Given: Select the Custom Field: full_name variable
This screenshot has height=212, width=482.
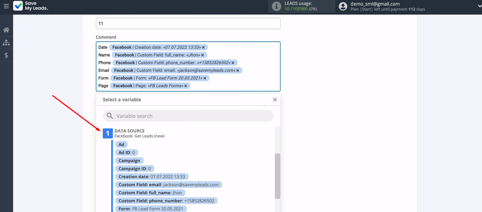Looking at the screenshot, I should [x=150, y=193].
